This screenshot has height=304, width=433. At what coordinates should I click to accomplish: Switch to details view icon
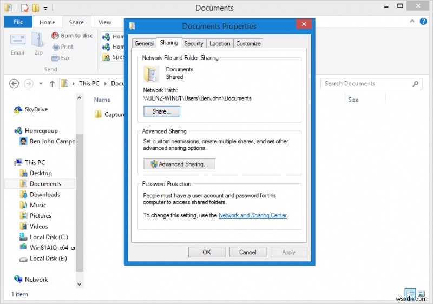point(410,294)
